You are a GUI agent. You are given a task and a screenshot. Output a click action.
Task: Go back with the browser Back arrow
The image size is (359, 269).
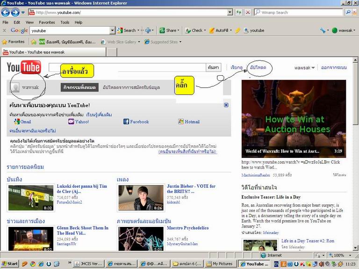click(6, 12)
